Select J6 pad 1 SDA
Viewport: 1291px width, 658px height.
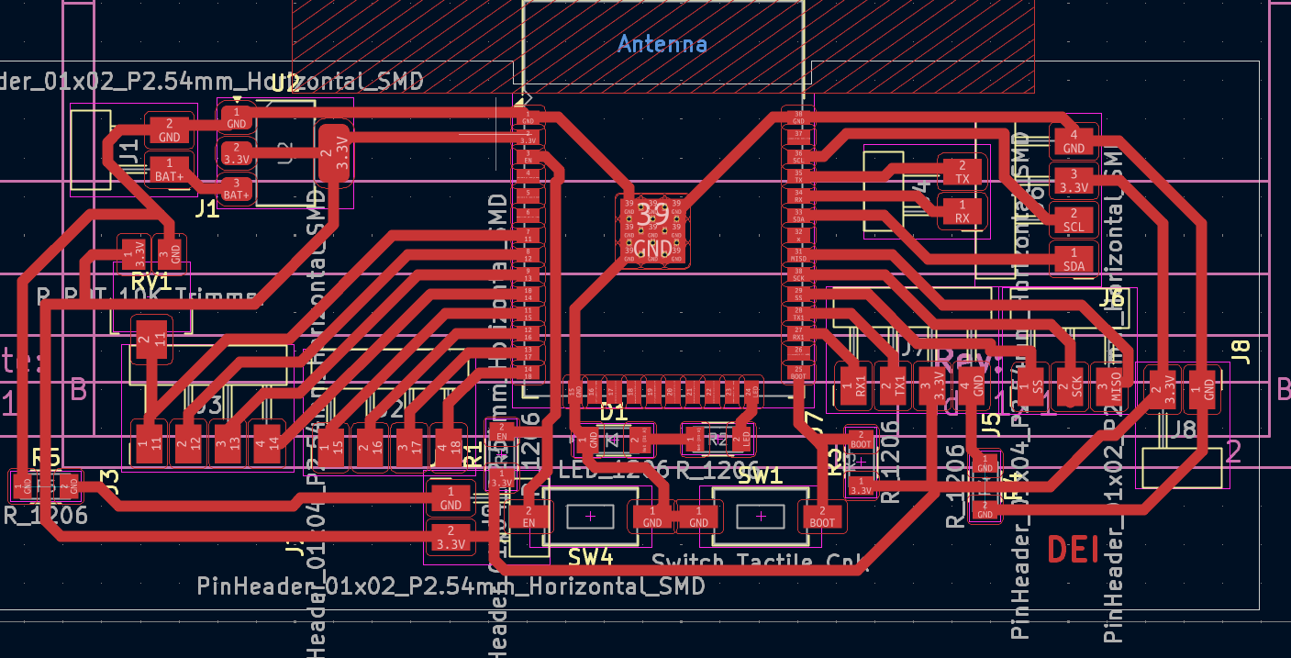[1074, 260]
